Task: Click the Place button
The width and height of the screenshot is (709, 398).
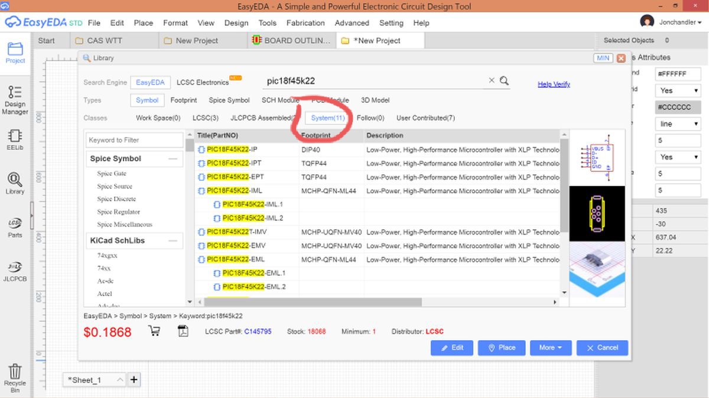Action: pyautogui.click(x=501, y=348)
